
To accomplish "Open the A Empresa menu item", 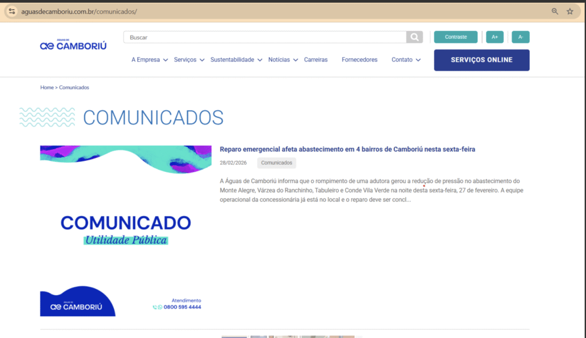I will [145, 59].
